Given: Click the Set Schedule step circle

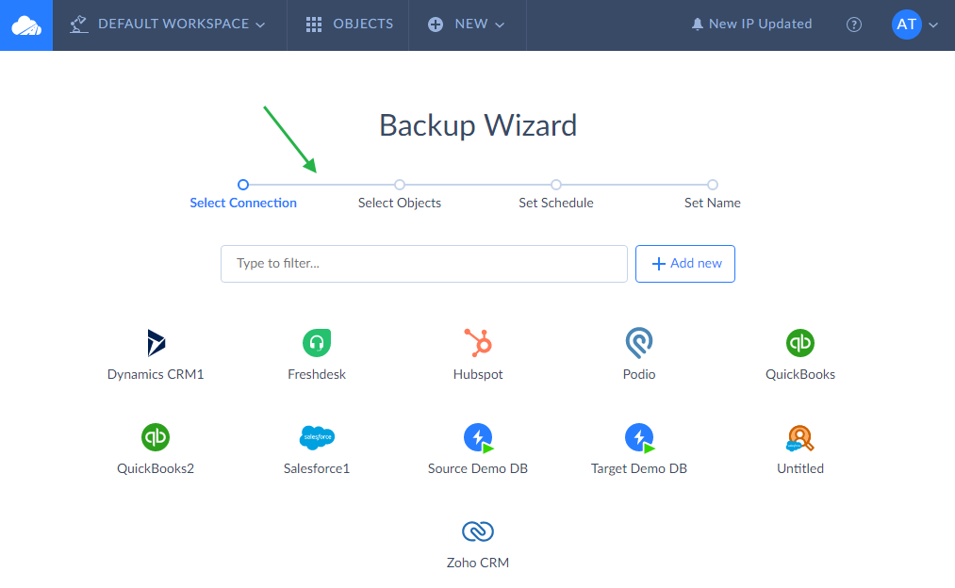Looking at the screenshot, I should coord(556,185).
